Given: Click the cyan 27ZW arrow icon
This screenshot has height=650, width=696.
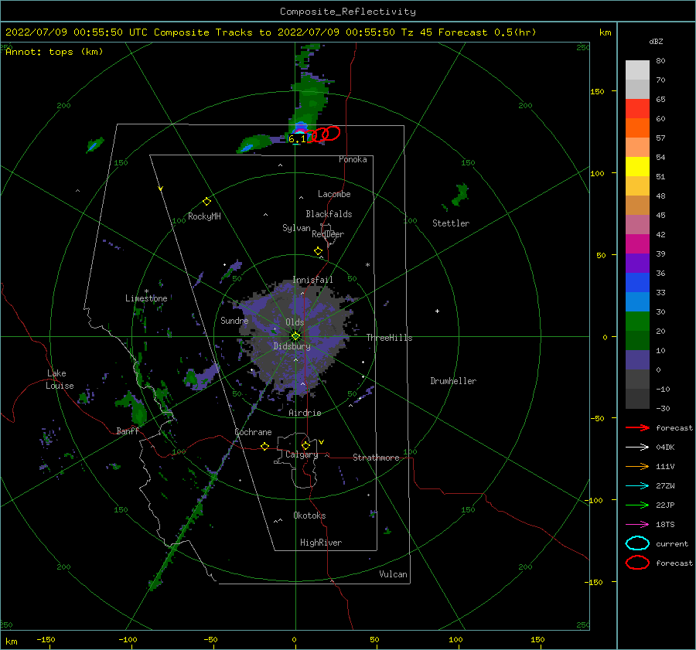Looking at the screenshot, I should (637, 486).
